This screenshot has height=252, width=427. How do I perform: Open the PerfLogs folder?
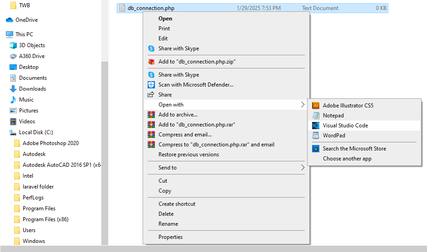pos(33,198)
